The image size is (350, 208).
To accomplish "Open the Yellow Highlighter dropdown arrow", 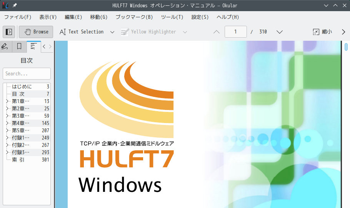I will click(x=185, y=32).
